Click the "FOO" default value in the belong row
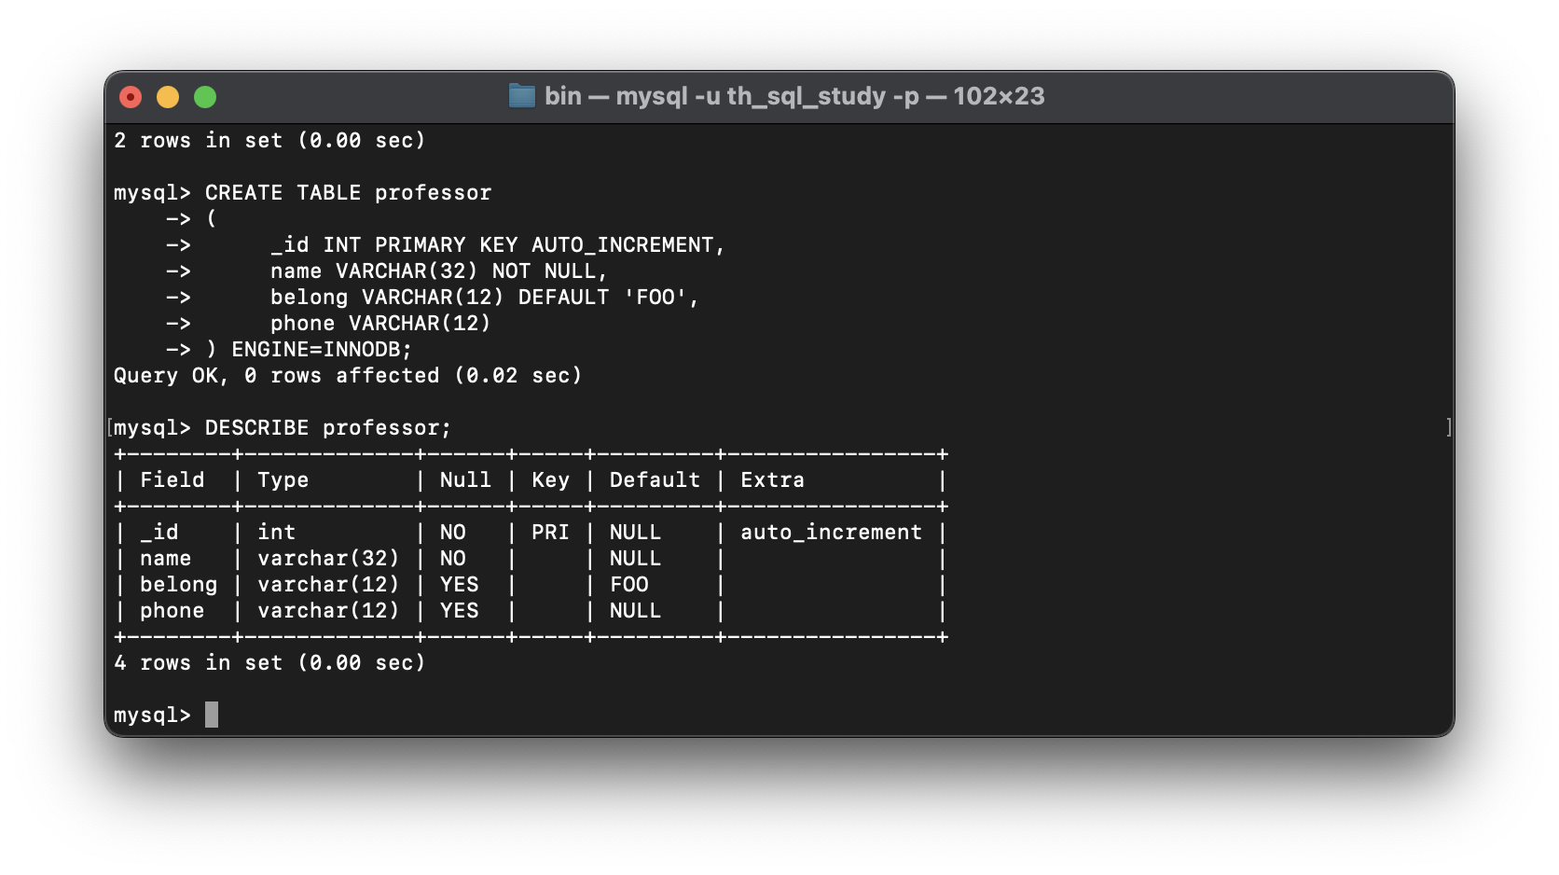The width and height of the screenshot is (1559, 875). [629, 585]
